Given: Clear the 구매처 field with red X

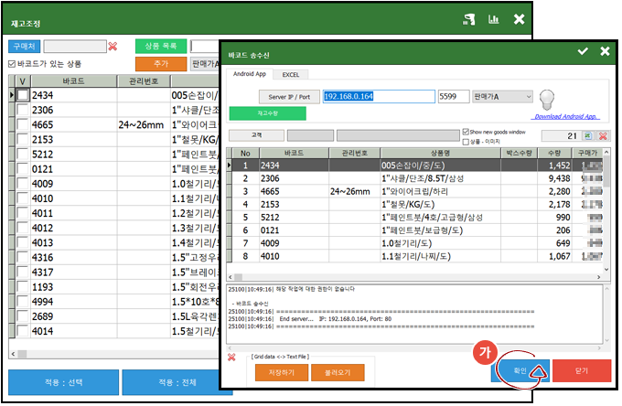Looking at the screenshot, I should point(113,47).
